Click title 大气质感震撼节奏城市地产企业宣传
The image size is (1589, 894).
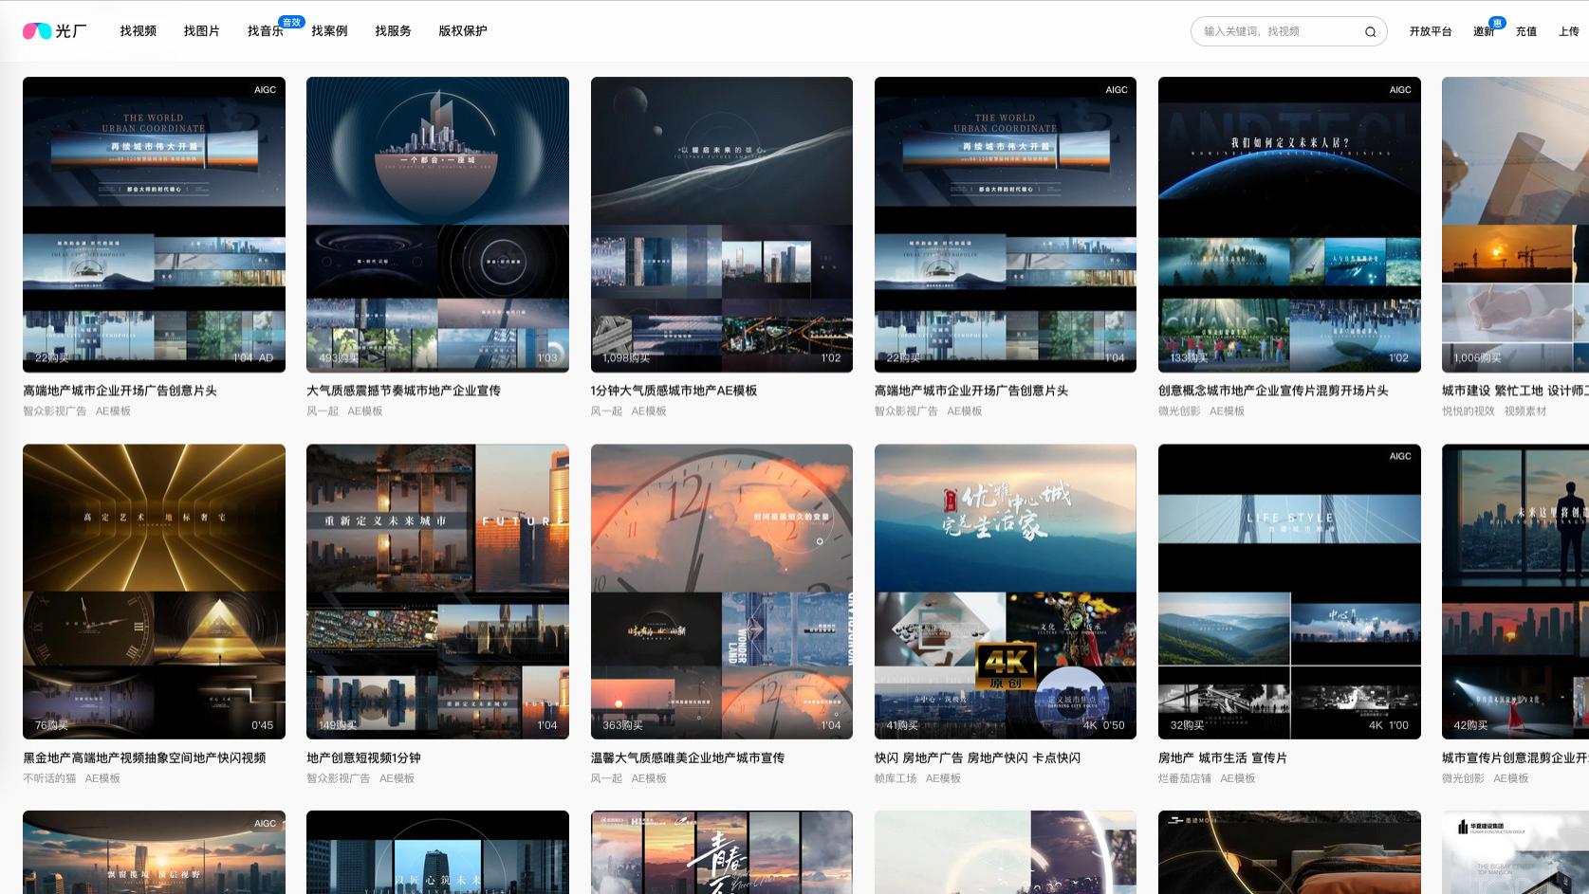click(403, 391)
